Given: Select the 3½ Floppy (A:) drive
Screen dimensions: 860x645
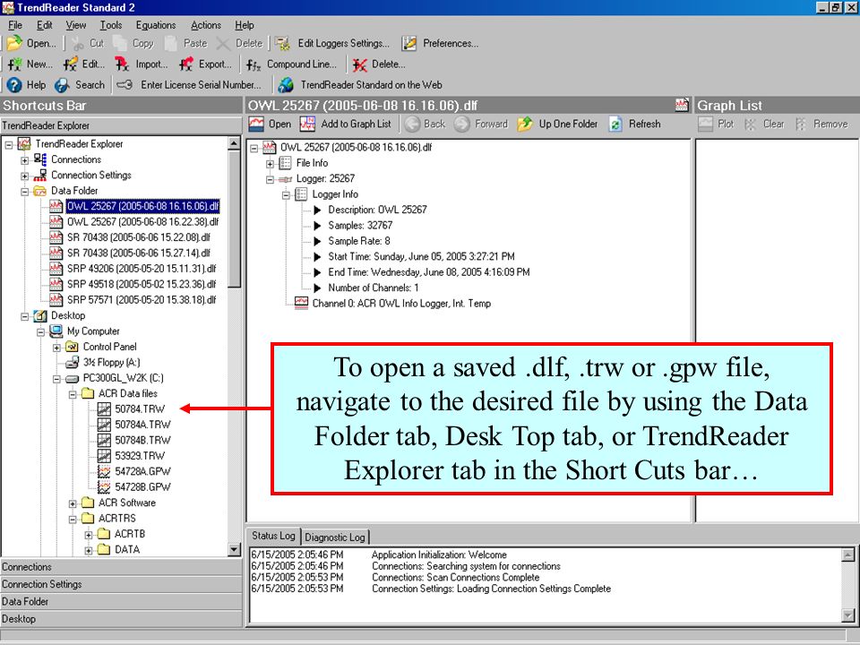Looking at the screenshot, I should (111, 363).
